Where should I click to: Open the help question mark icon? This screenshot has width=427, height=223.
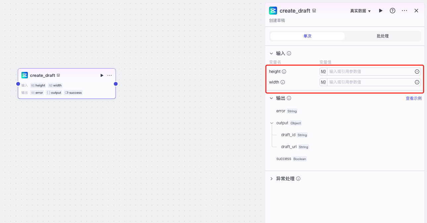392,11
